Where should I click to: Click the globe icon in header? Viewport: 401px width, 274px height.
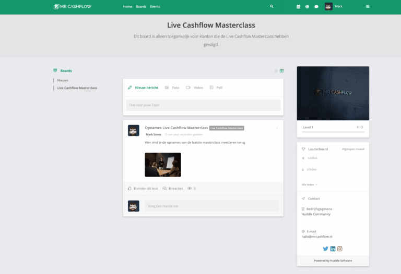307,7
